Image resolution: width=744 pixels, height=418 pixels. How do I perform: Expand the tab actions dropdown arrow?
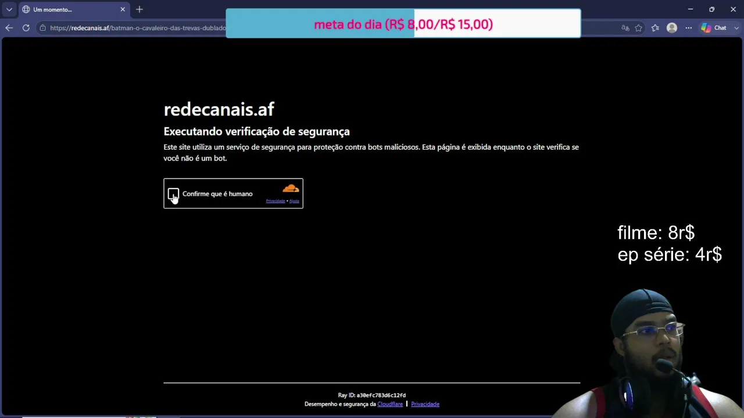tap(9, 9)
